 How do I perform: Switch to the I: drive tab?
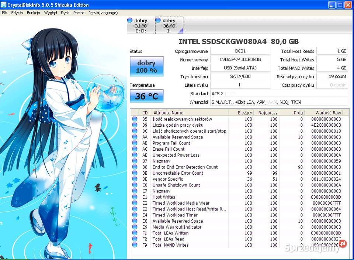[169, 25]
